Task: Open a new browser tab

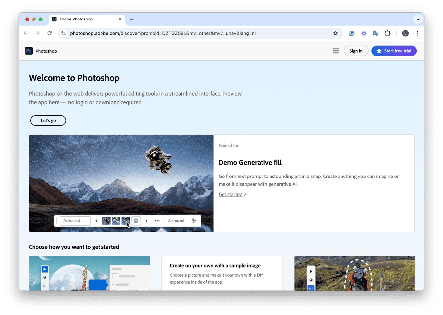Action: pyautogui.click(x=132, y=19)
